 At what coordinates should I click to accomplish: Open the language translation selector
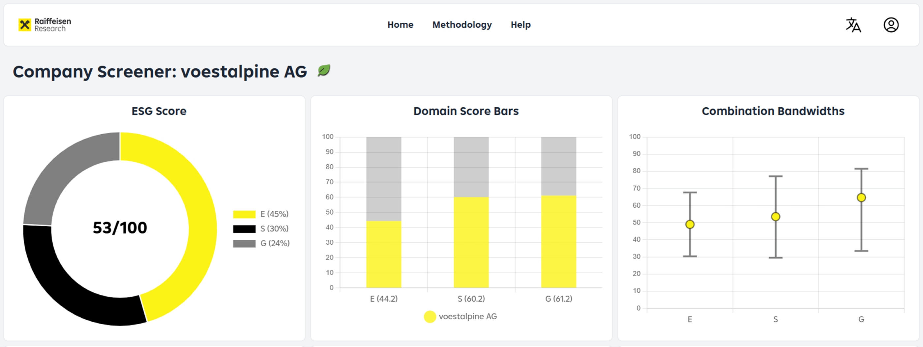[x=854, y=25]
